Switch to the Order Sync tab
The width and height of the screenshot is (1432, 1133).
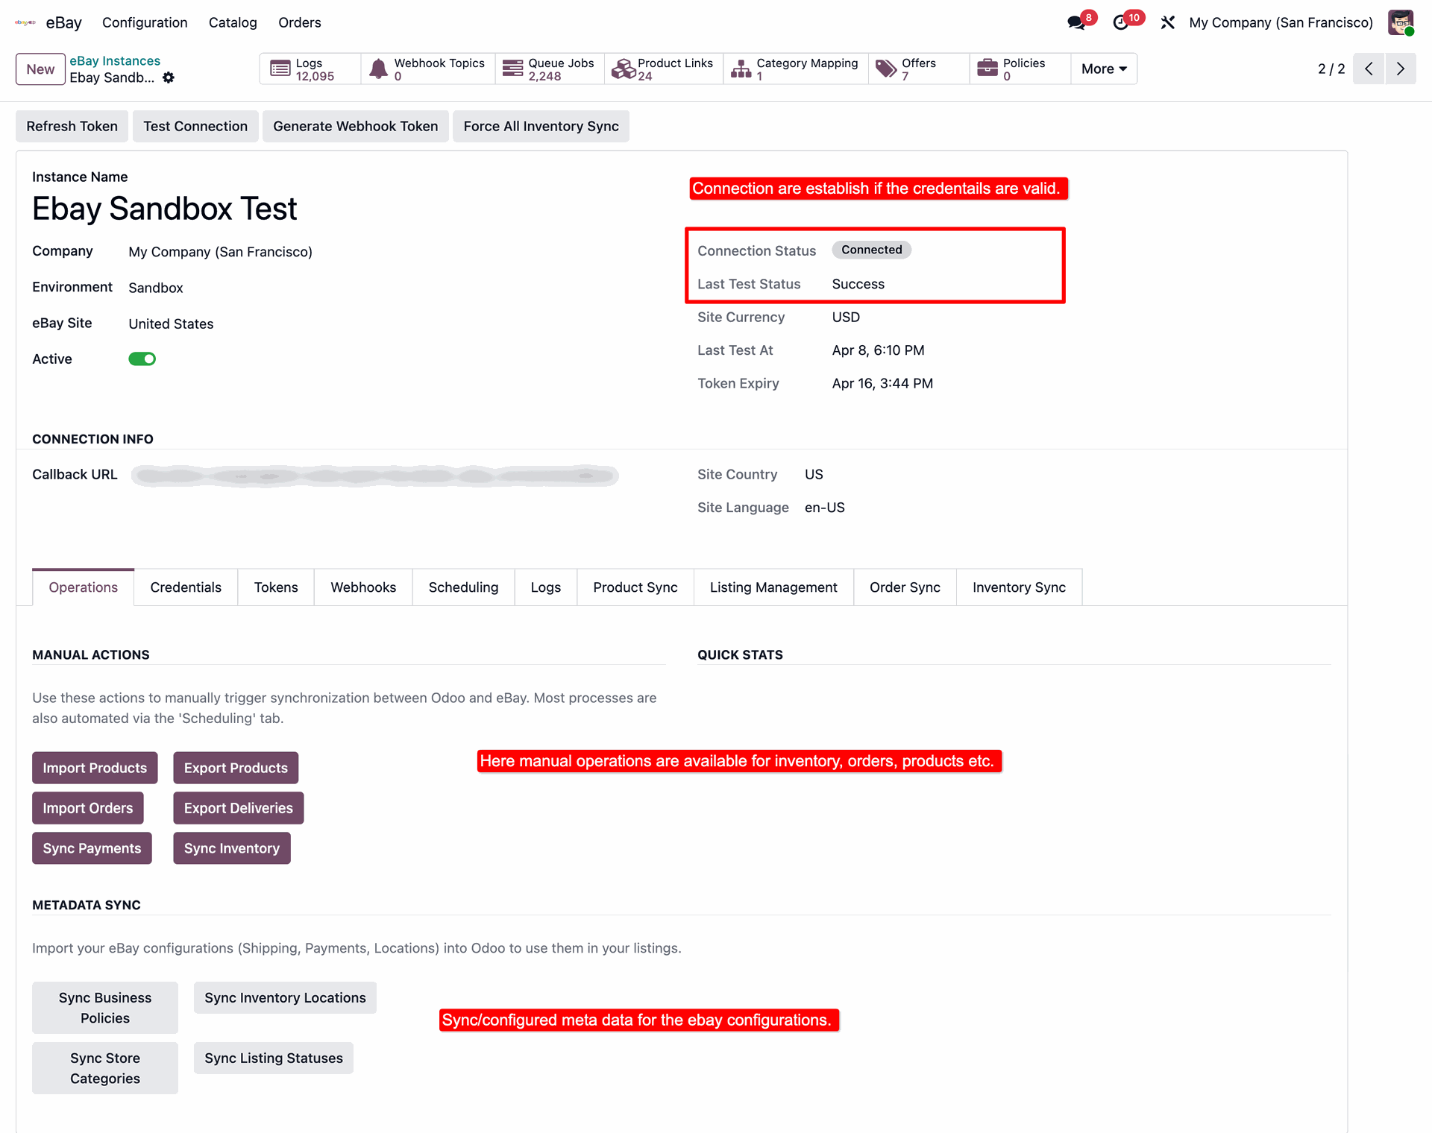(x=905, y=587)
